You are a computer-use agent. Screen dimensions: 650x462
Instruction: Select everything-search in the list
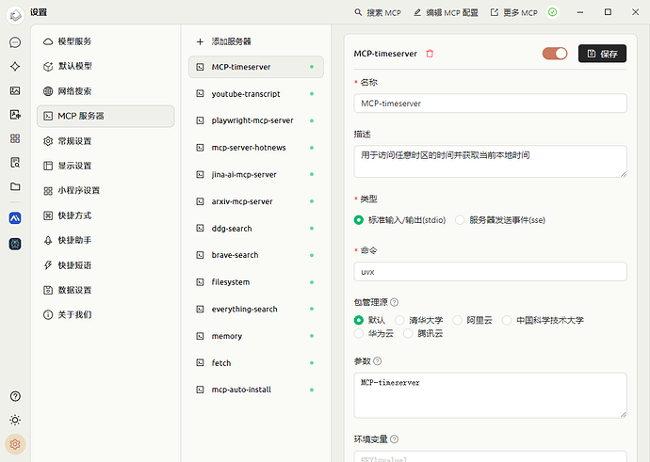(x=256, y=309)
